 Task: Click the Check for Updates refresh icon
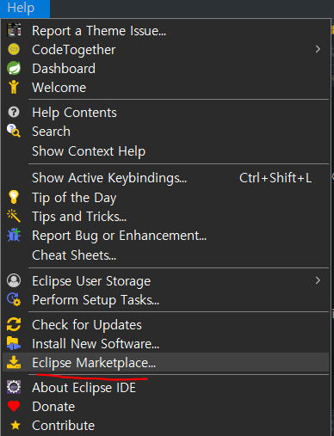pos(14,324)
